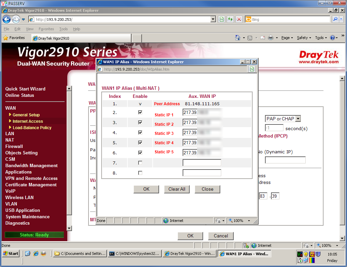
Task: Click the browser Forward arrow button
Action: [16, 20]
